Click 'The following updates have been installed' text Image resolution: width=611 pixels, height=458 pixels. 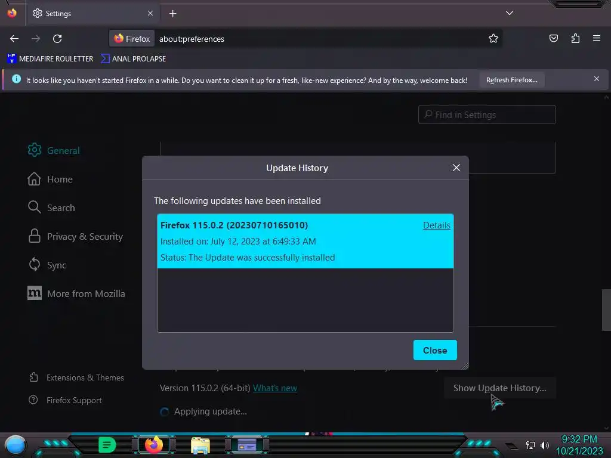click(x=237, y=201)
